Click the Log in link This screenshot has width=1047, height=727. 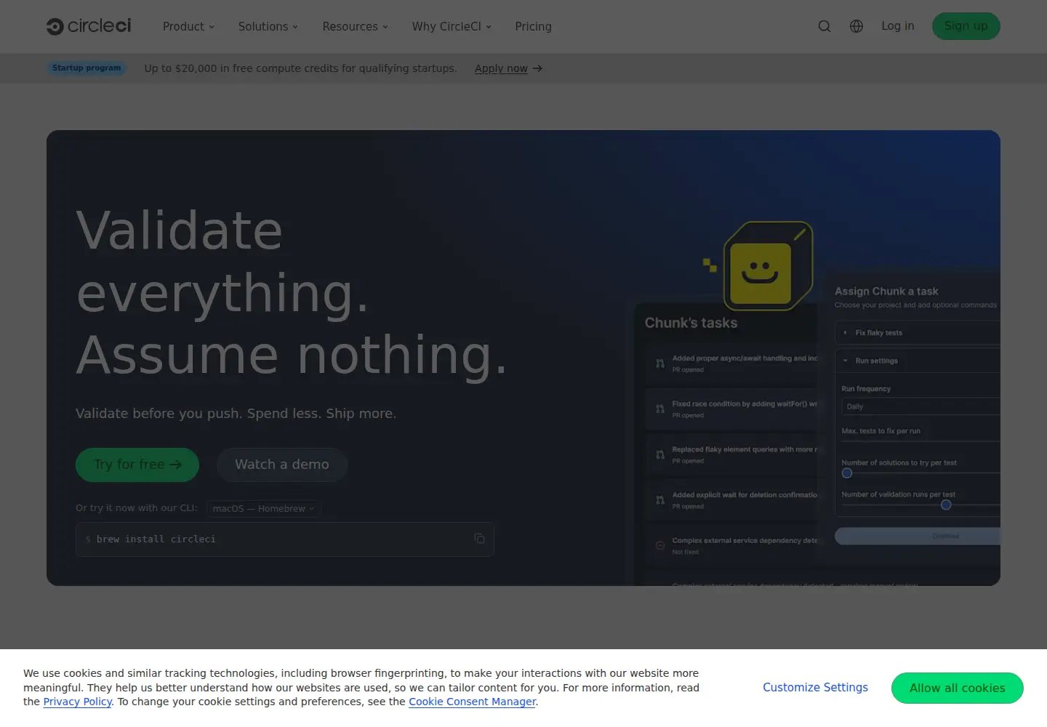(898, 26)
